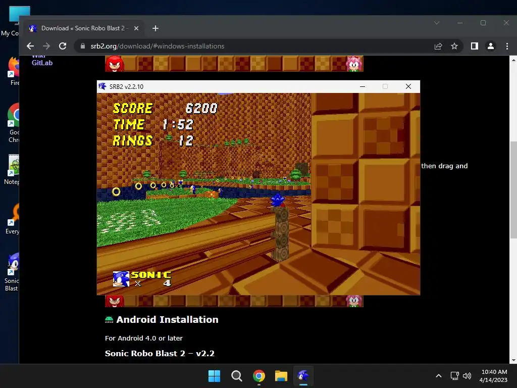Open network status tray icon
This screenshot has width=517, height=388.
tap(455, 376)
